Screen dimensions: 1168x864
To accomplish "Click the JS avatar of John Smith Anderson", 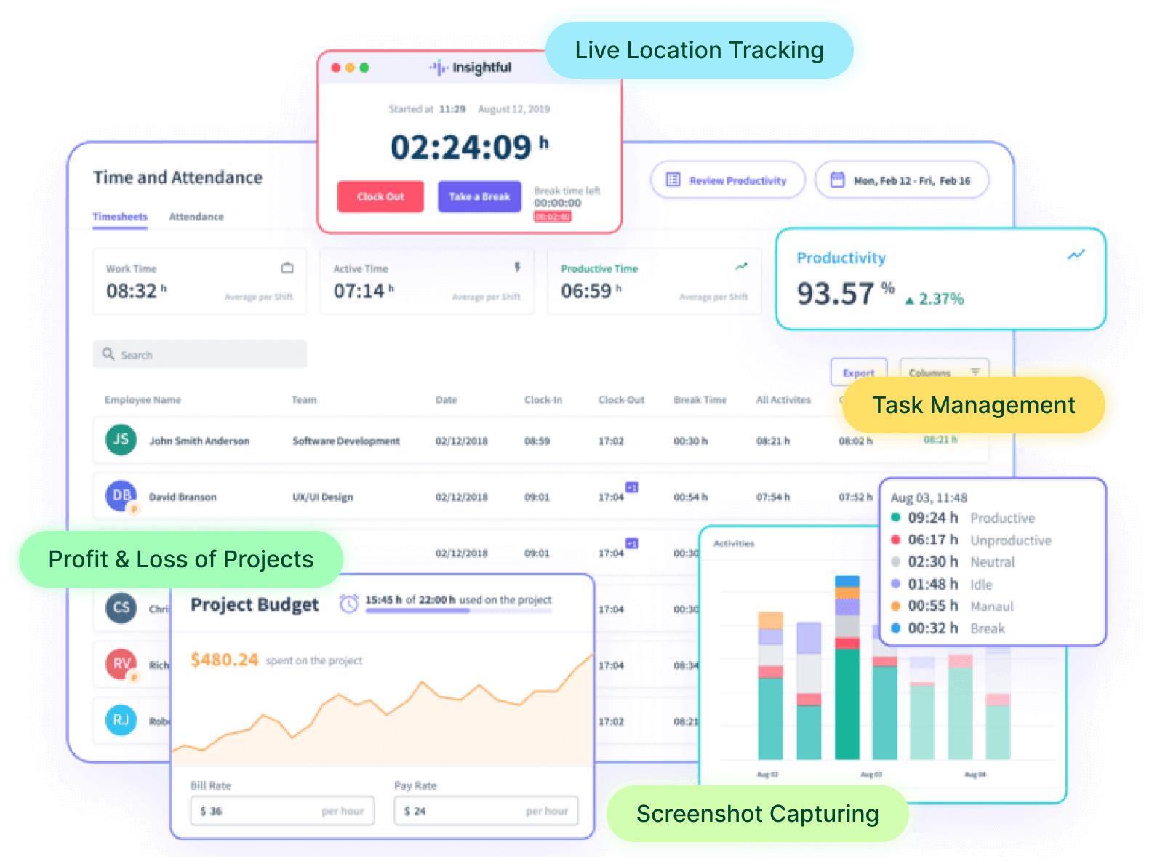I will 121,439.
